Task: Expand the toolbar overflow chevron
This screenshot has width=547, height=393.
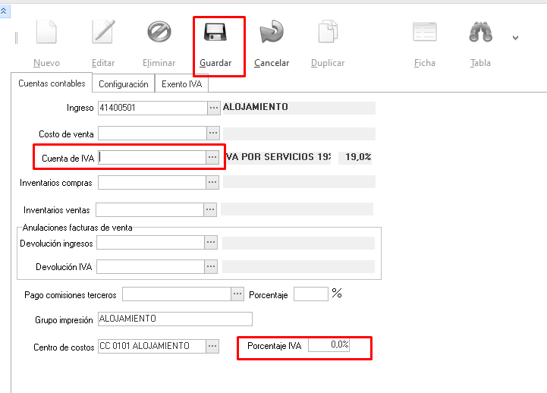Action: [516, 37]
